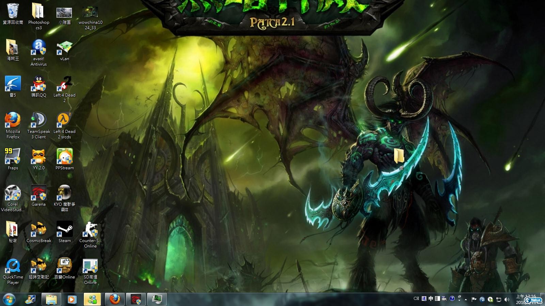The width and height of the screenshot is (545, 306).
Task: Open the language bar help icon
Action: click(x=452, y=299)
